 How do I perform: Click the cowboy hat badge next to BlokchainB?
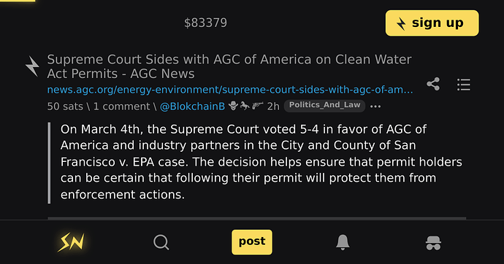coord(233,106)
